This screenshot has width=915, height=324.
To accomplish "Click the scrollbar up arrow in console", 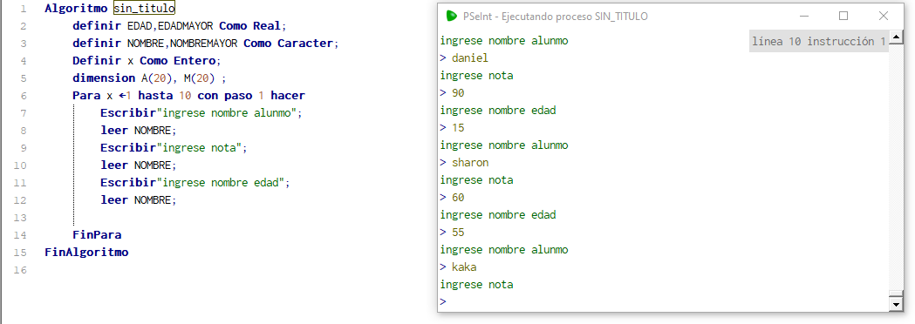I will click(896, 38).
